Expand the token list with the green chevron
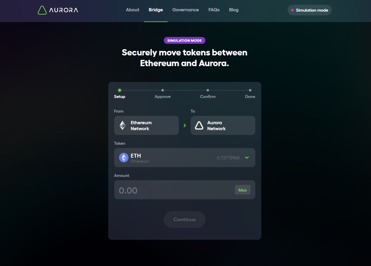This screenshot has height=266, width=371. click(247, 158)
